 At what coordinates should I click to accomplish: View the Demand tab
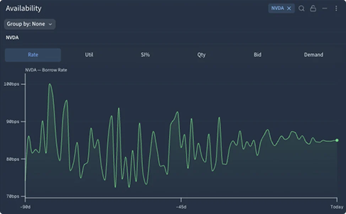click(314, 55)
